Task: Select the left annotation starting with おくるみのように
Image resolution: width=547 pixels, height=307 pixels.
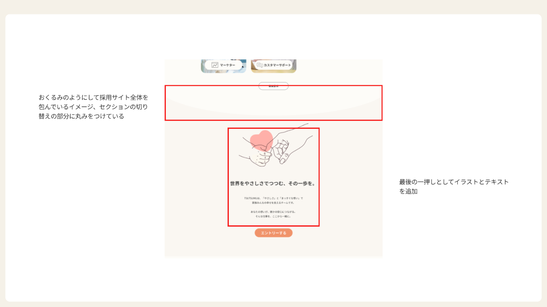Action: pyautogui.click(x=93, y=107)
